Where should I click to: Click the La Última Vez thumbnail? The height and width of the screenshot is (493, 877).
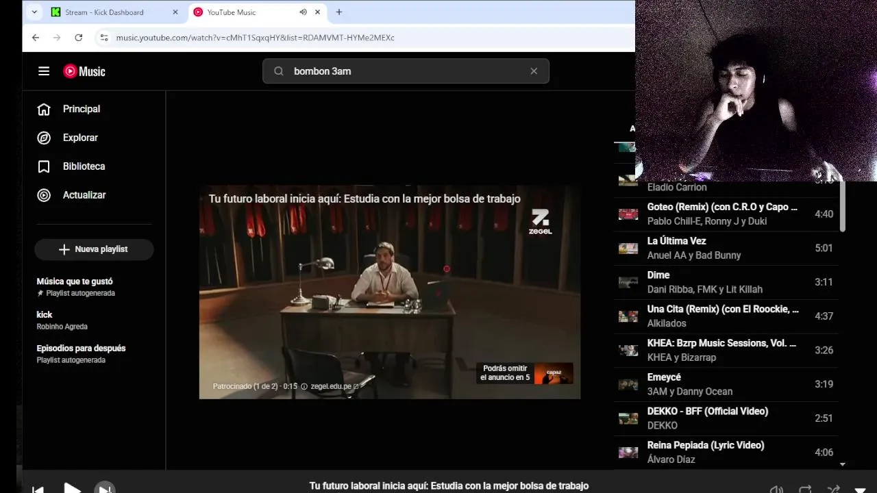pyautogui.click(x=628, y=248)
